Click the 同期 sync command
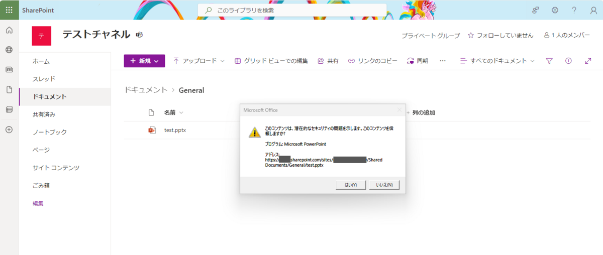This screenshot has width=603, height=255. pos(418,61)
